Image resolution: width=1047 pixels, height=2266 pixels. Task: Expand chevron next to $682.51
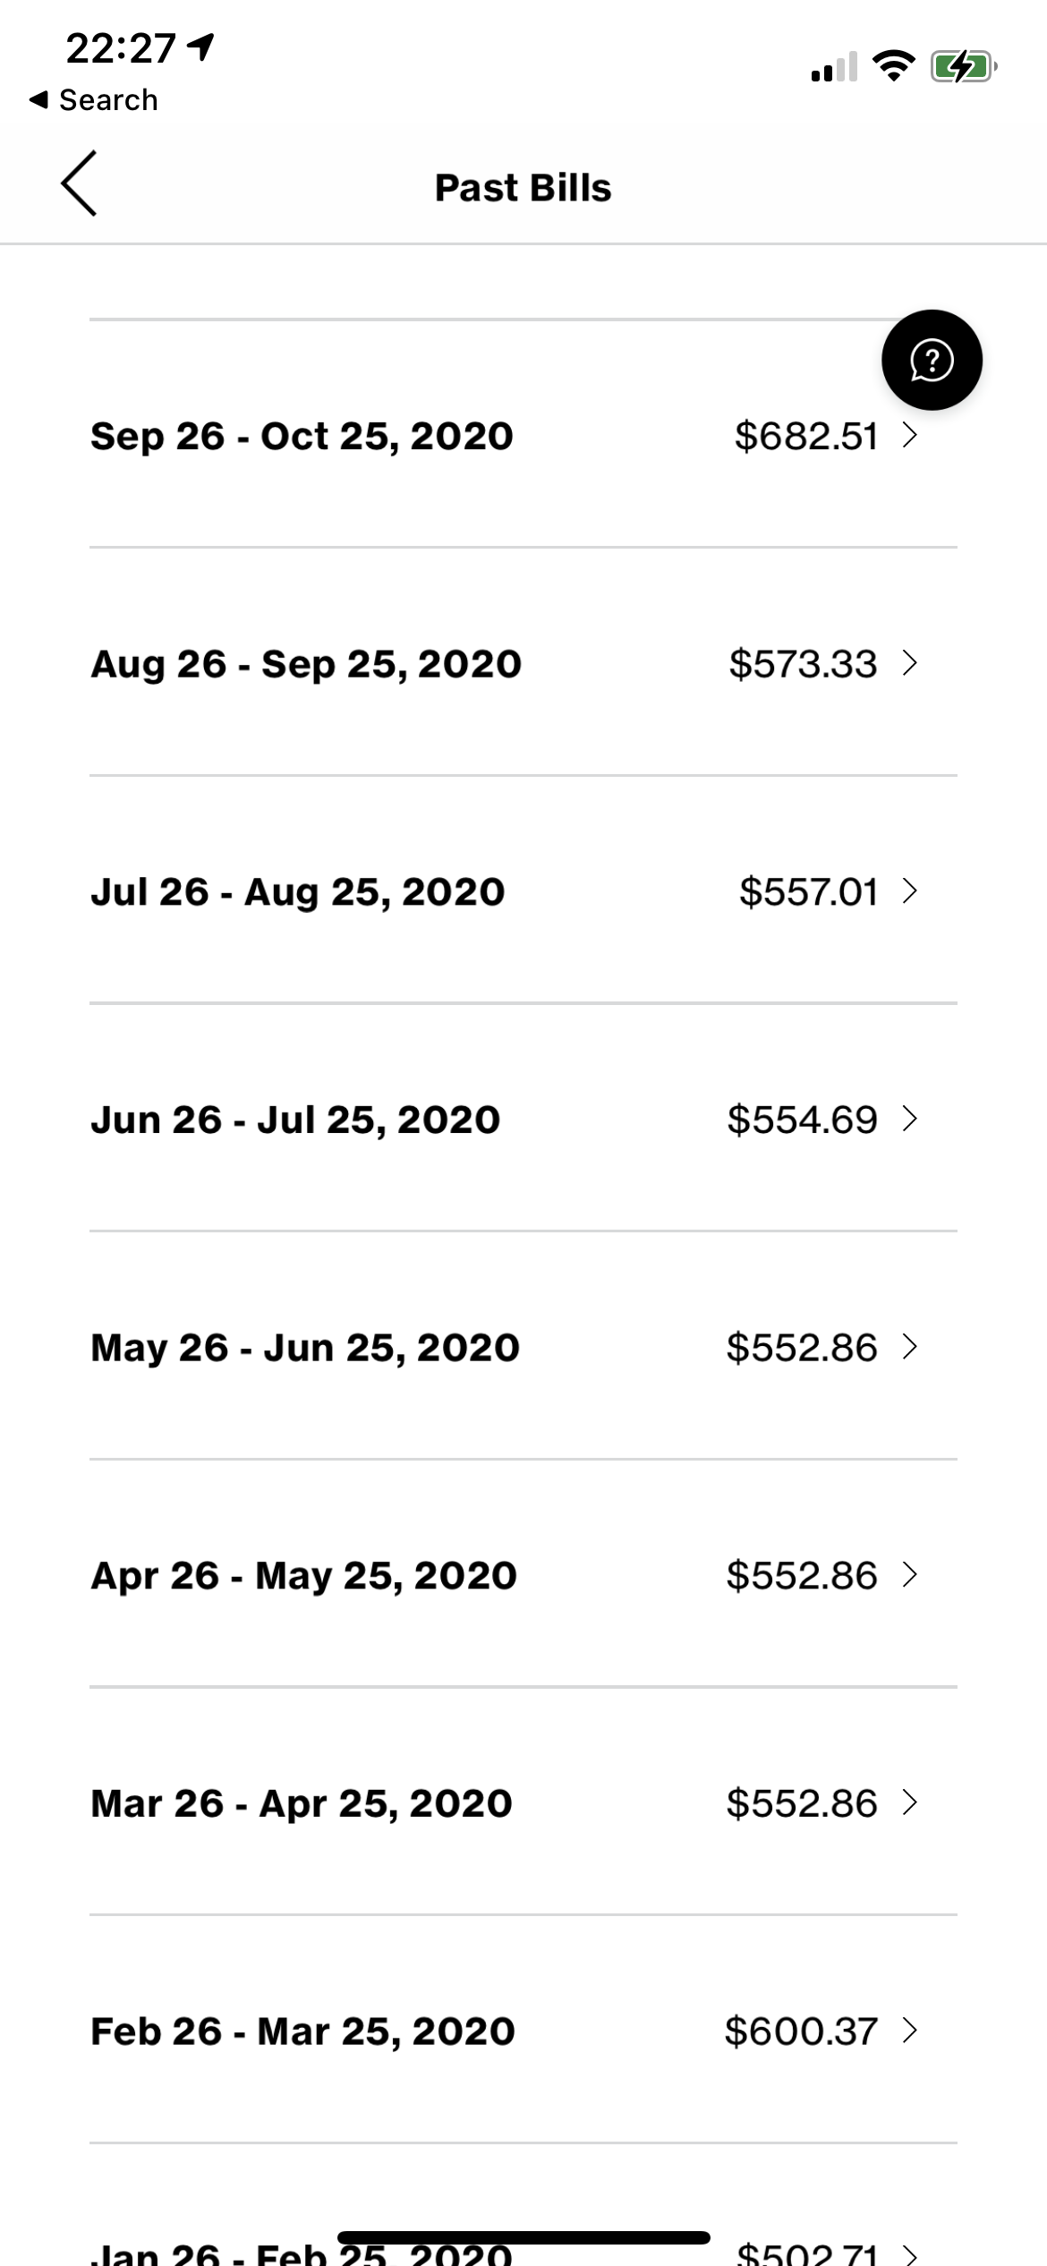[x=910, y=435]
